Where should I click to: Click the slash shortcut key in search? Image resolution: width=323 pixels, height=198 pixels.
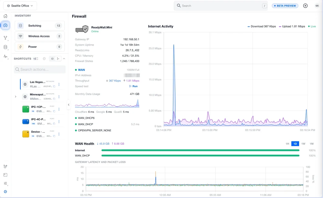(265, 6)
